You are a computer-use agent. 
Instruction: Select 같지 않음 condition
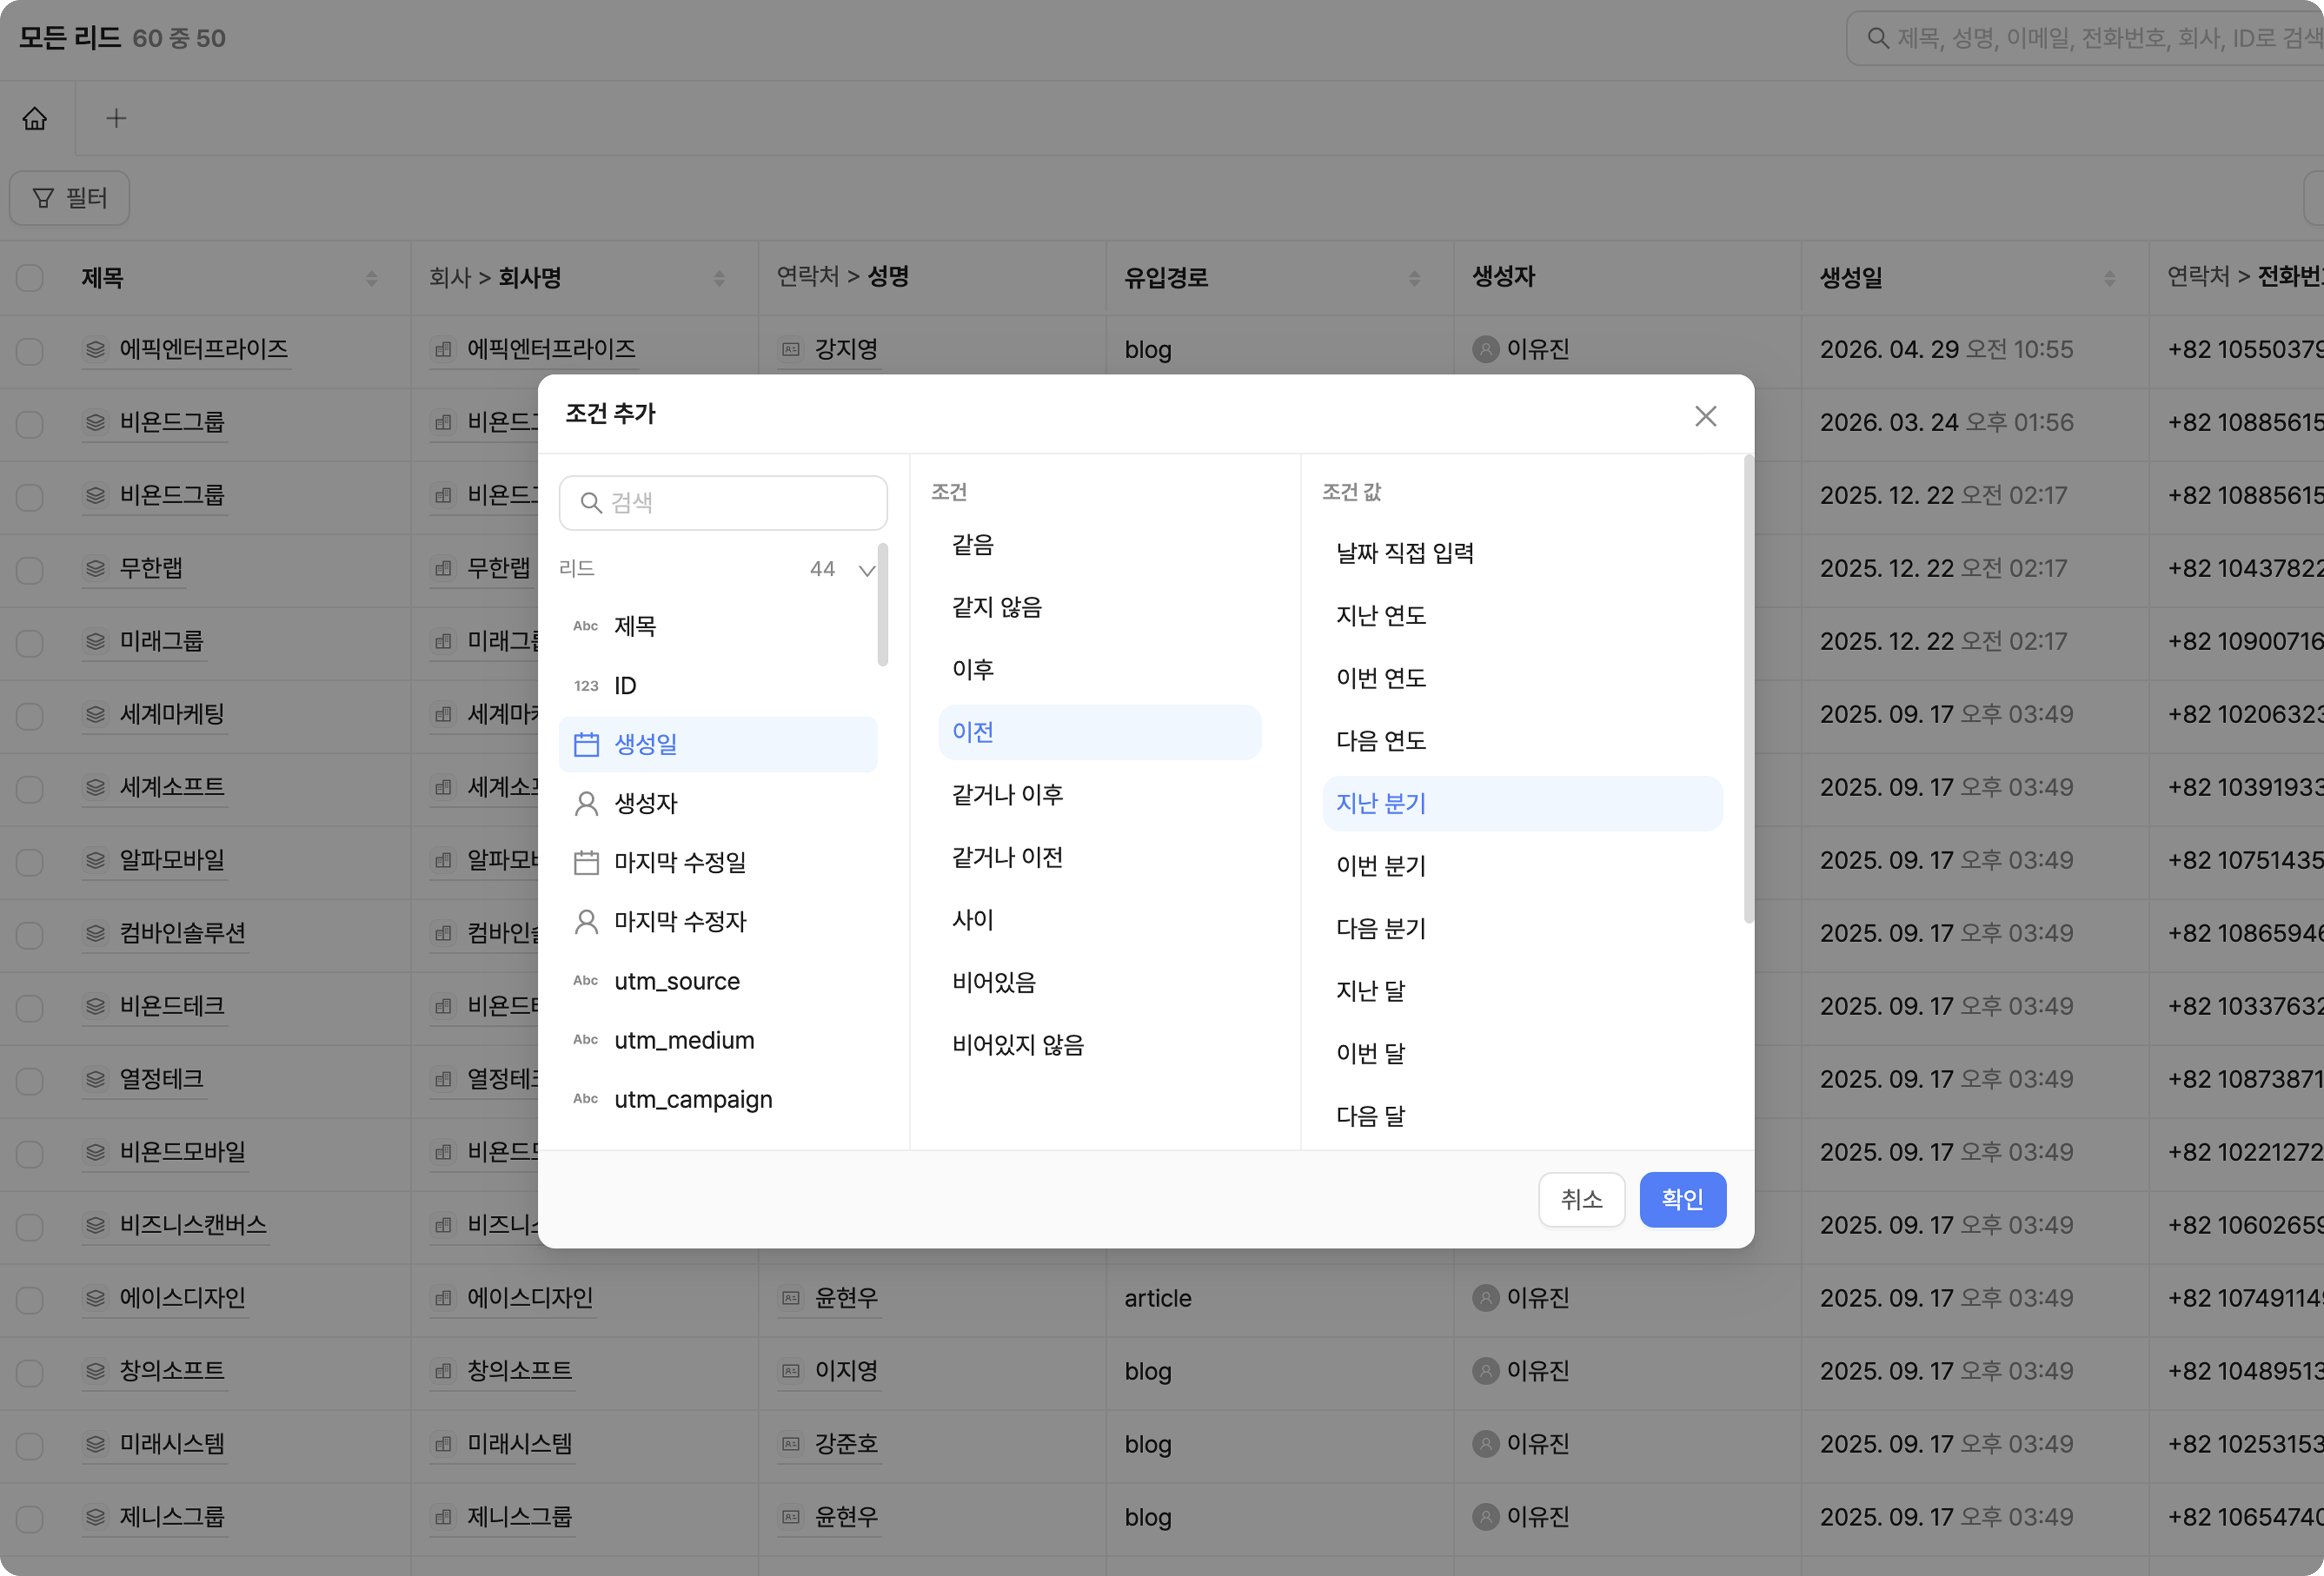tap(1100, 608)
